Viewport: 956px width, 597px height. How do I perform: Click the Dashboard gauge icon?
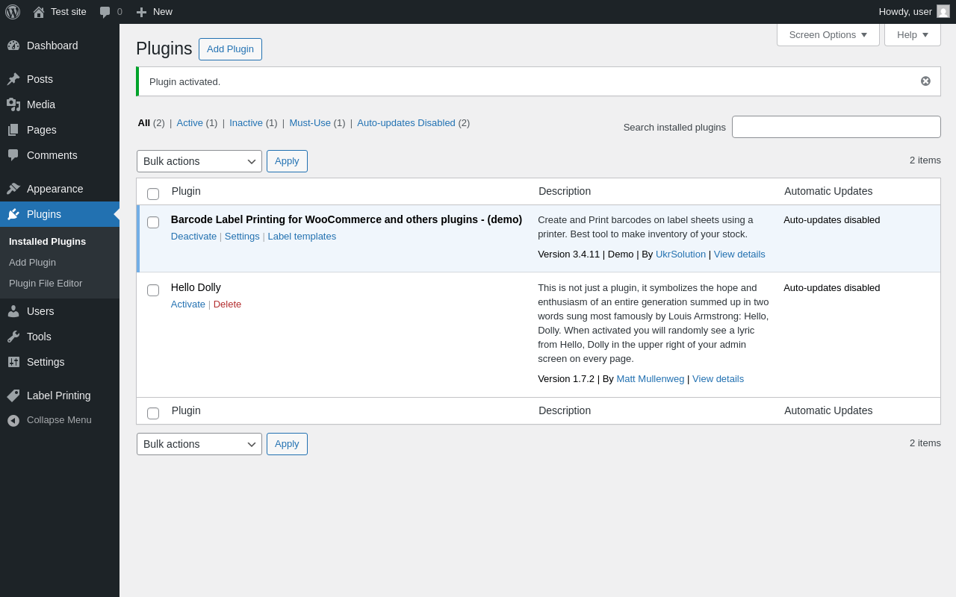[x=13, y=46]
